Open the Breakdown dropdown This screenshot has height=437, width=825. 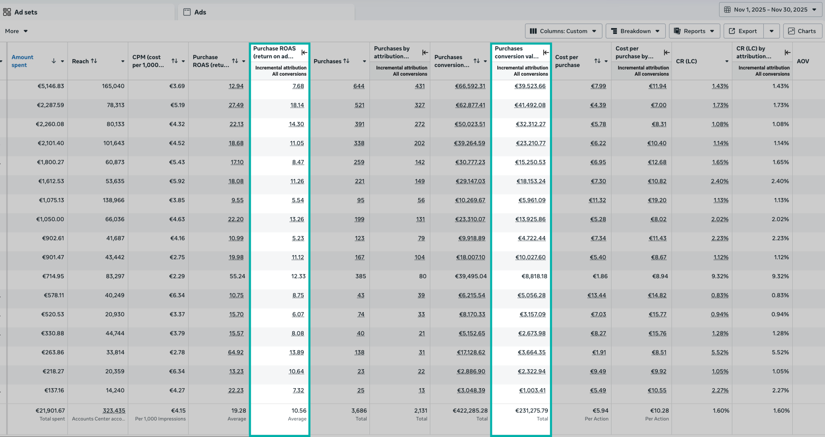pyautogui.click(x=635, y=31)
